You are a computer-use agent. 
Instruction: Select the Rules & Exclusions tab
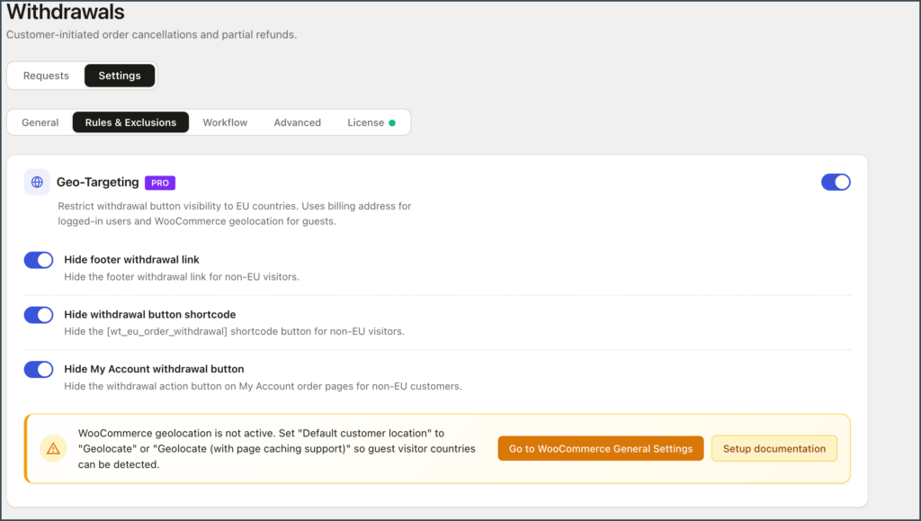pos(130,122)
